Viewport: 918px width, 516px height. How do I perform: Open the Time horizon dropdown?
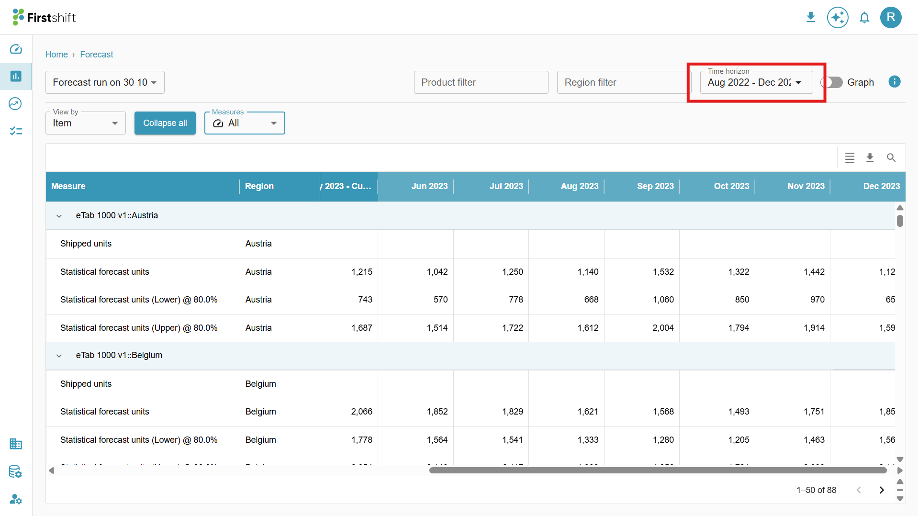click(756, 82)
